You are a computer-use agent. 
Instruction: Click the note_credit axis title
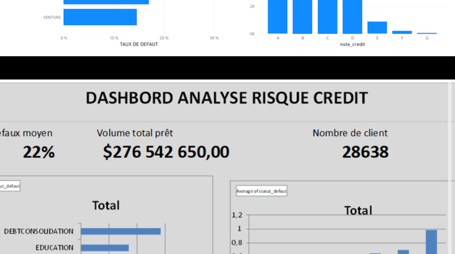pyautogui.click(x=352, y=44)
